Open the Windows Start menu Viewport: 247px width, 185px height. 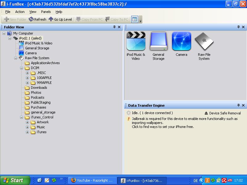tap(15, 180)
